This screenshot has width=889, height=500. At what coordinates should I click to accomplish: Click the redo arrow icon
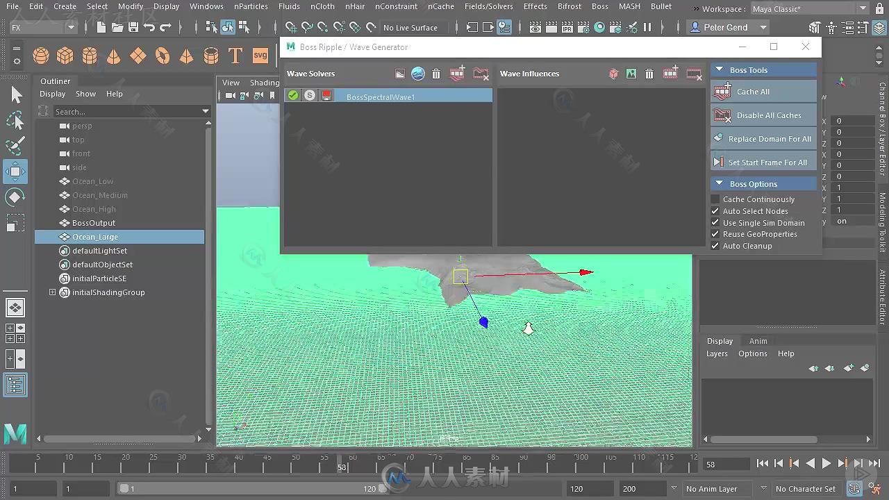tap(165, 27)
